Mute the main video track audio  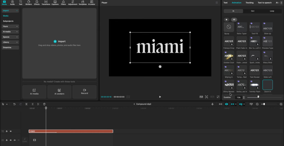(15, 140)
